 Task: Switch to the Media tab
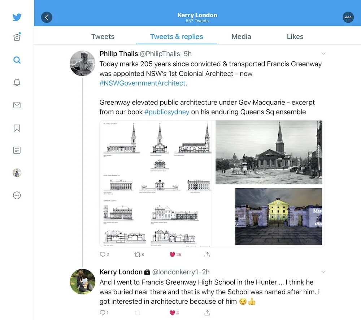(241, 36)
